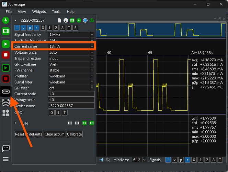228x172 pixels.
Task: Open the Help menu
Action: pos(70,12)
